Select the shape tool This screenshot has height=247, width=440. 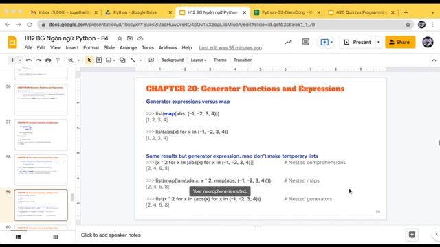pyautogui.click(x=122, y=60)
